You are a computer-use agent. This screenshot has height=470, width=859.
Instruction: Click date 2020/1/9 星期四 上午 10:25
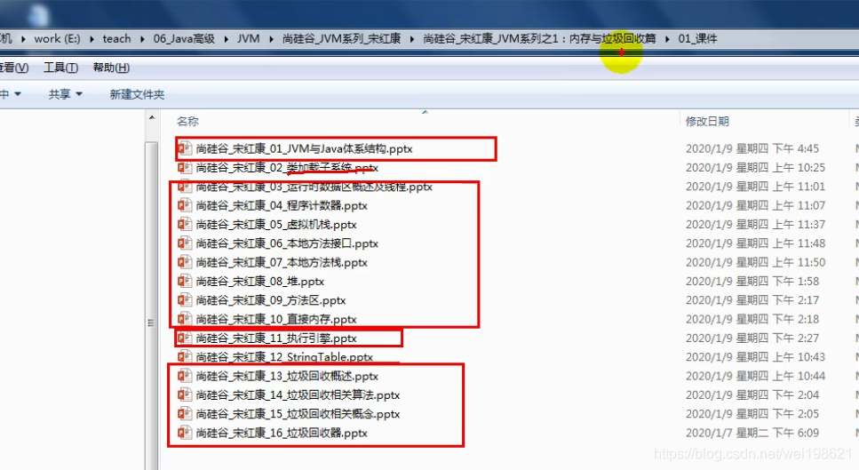[x=755, y=168]
